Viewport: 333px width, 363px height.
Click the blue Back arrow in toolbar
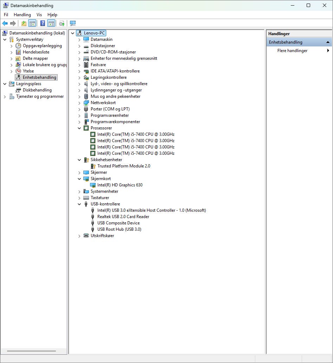click(5, 23)
